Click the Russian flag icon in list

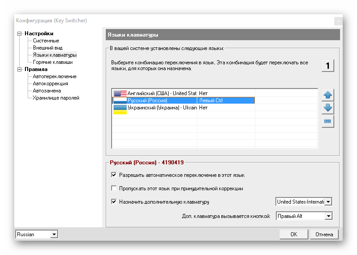tap(120, 100)
